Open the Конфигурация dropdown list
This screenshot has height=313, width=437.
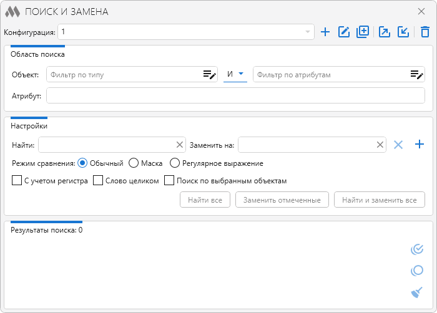tap(307, 32)
